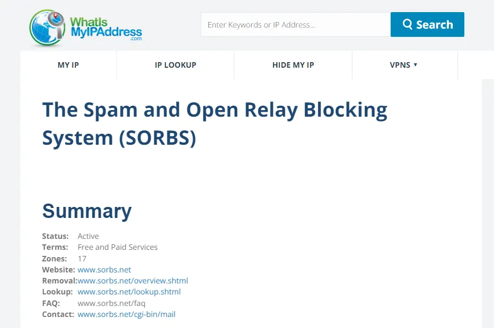Follow the sorbs.net lookup.shtml link
Screen dimensions: 494x328
[129, 292]
